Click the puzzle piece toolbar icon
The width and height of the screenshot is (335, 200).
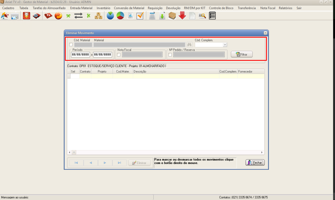point(5,16)
